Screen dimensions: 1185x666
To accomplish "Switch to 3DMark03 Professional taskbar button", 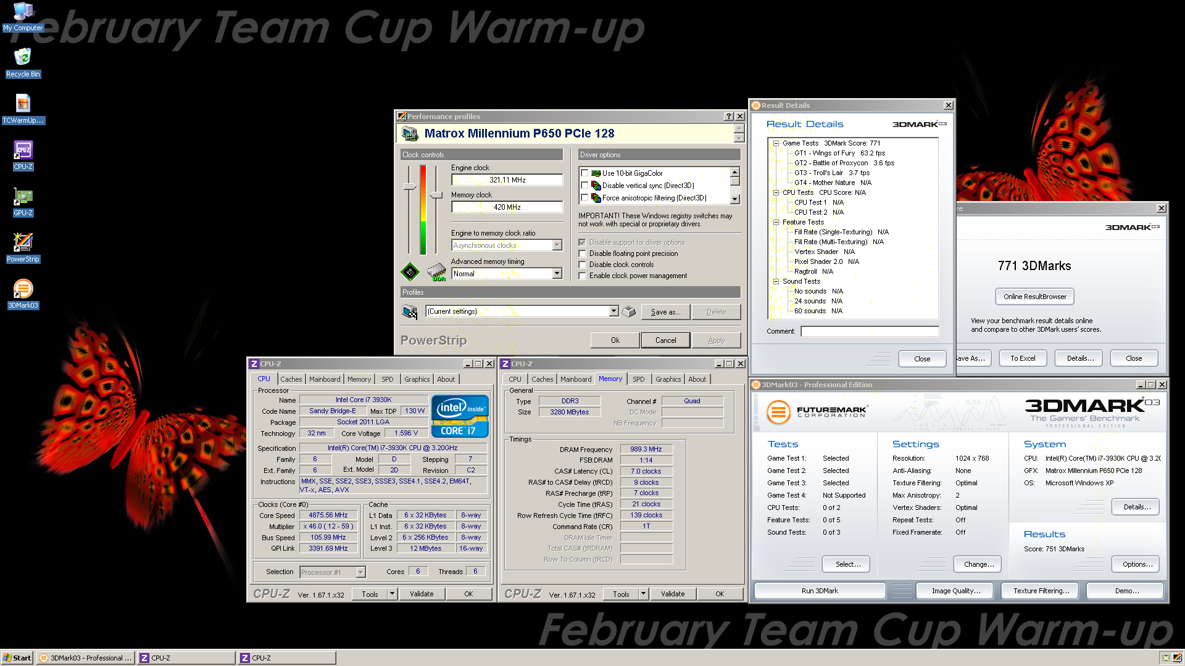I will point(86,658).
